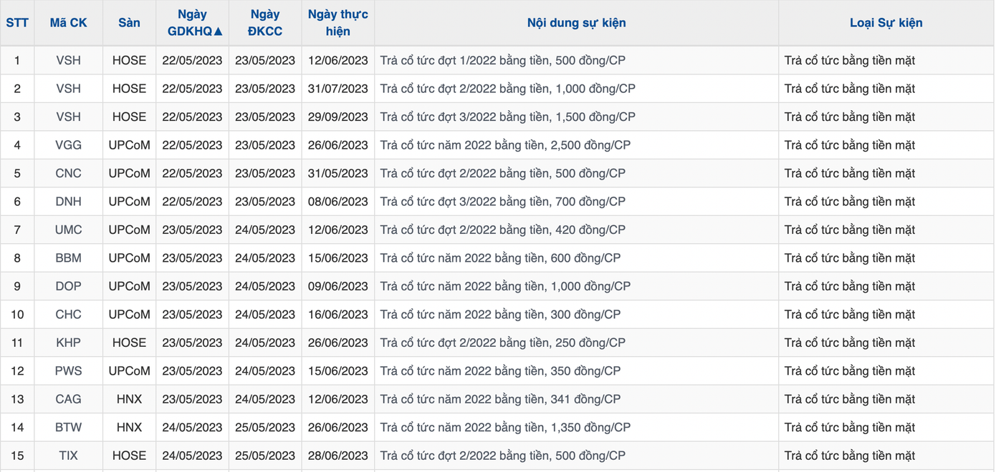Click the Ngày ĐKCC column header

[x=265, y=23]
